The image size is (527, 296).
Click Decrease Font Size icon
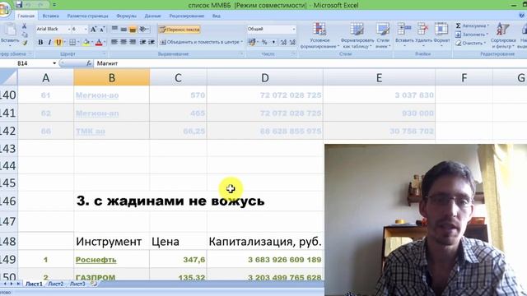click(102, 30)
